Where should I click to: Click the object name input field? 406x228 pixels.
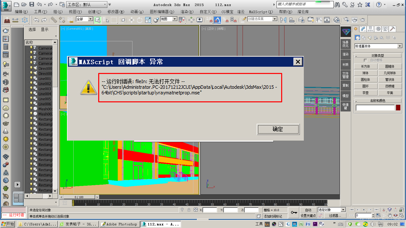pos(375,108)
